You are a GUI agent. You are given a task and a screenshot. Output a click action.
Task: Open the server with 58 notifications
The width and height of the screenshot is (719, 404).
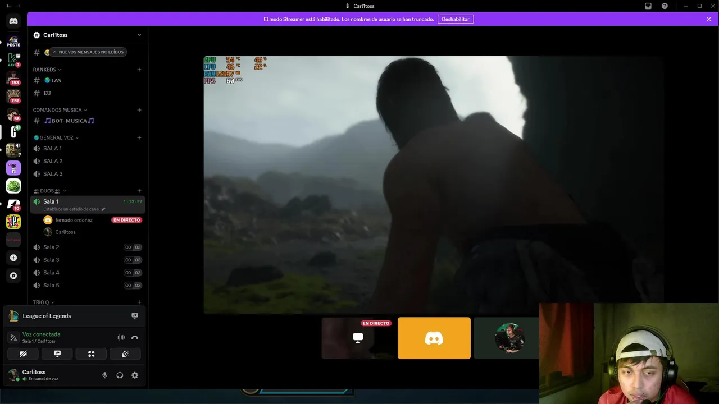[x=13, y=114]
